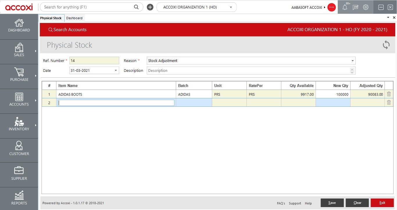Image resolution: width=397 pixels, height=210 pixels.
Task: Expand the Purchase submenu arrow
Action: pos(36,76)
